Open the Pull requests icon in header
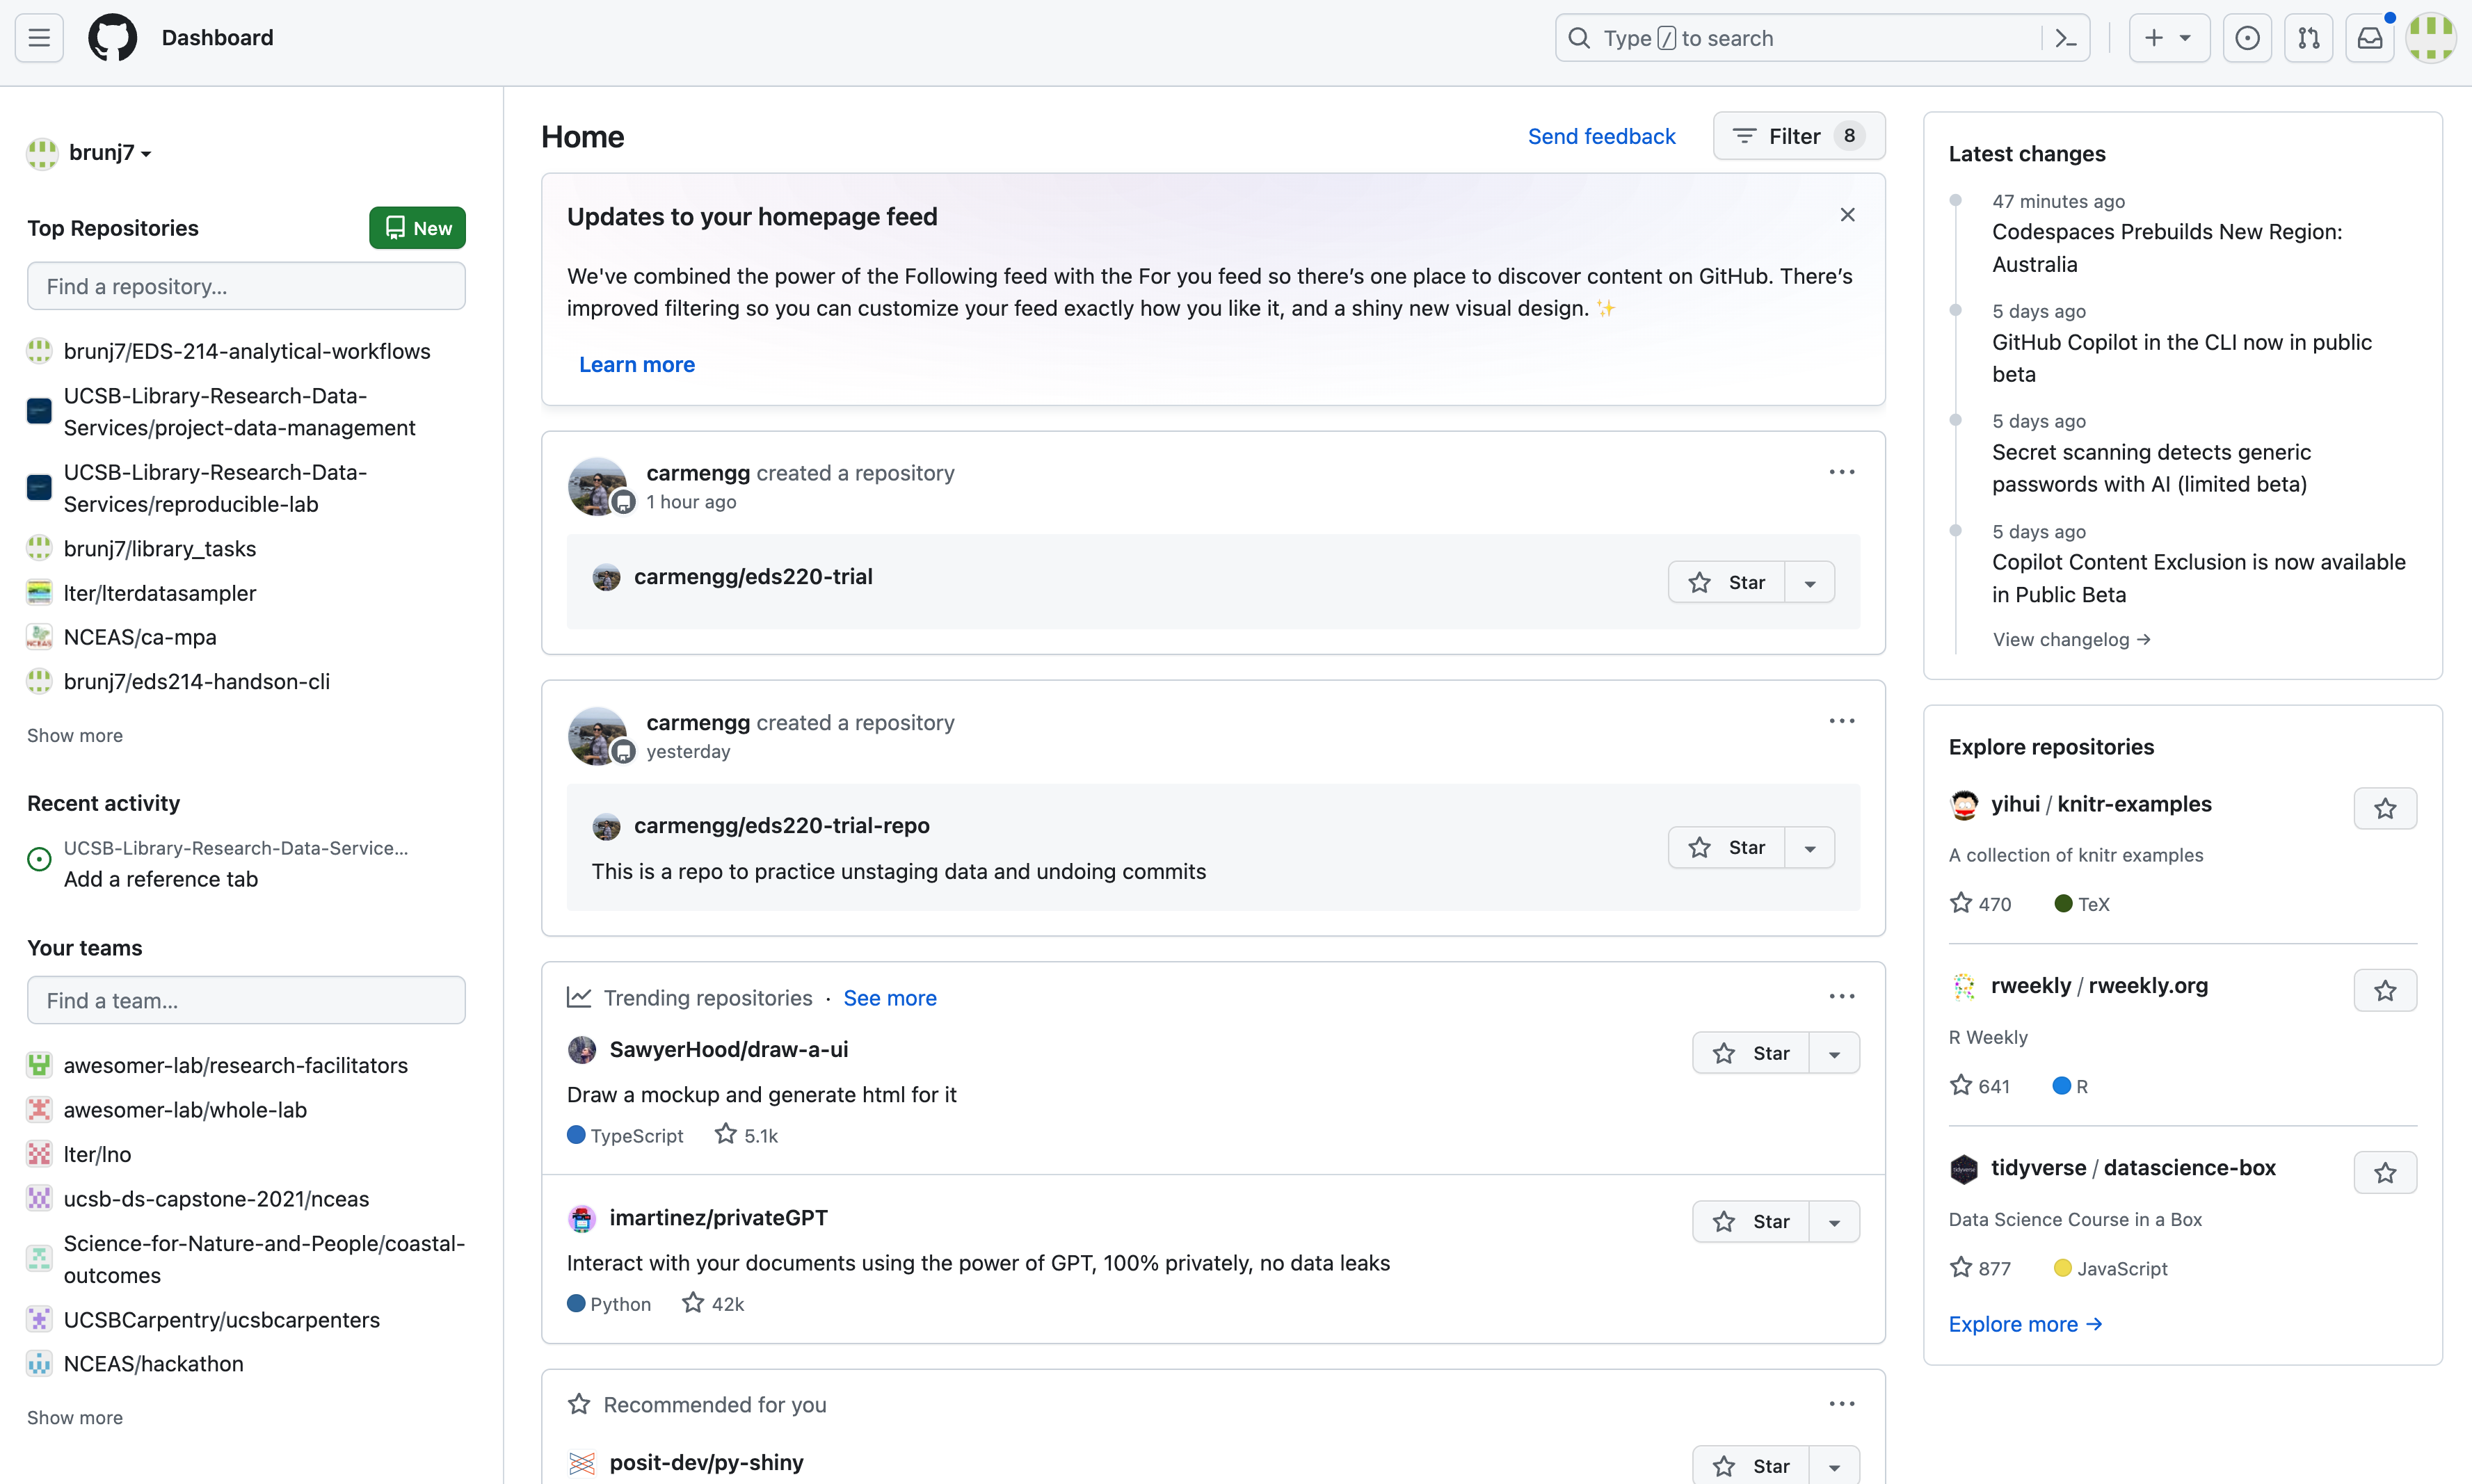 click(2308, 38)
